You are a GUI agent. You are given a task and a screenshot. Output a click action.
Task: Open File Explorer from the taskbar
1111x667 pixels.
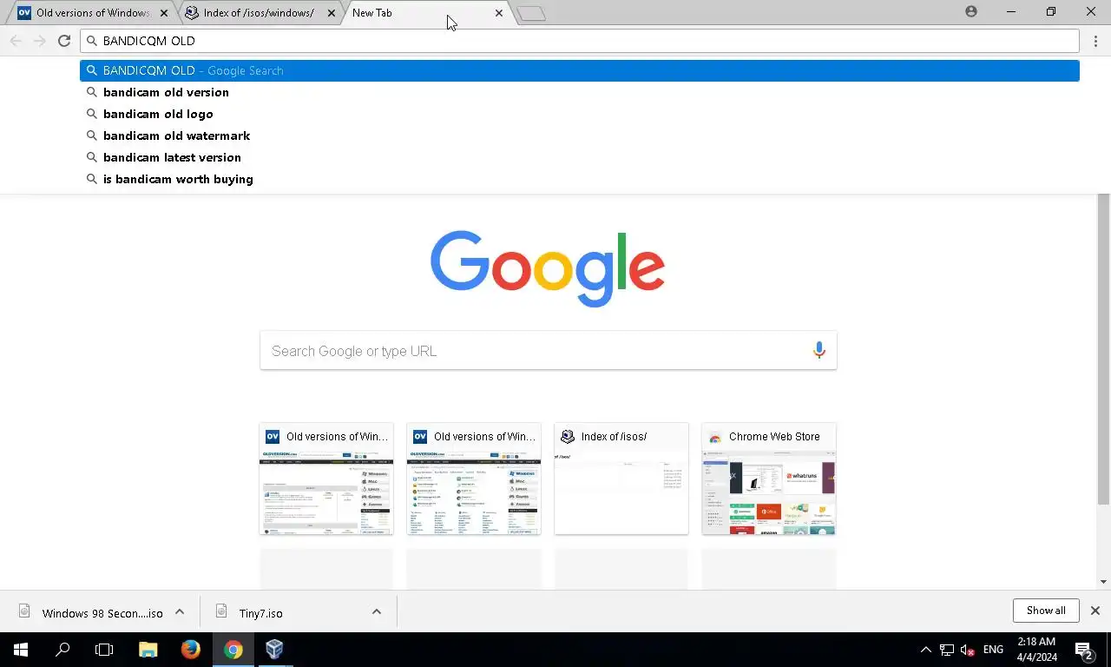pyautogui.click(x=148, y=650)
